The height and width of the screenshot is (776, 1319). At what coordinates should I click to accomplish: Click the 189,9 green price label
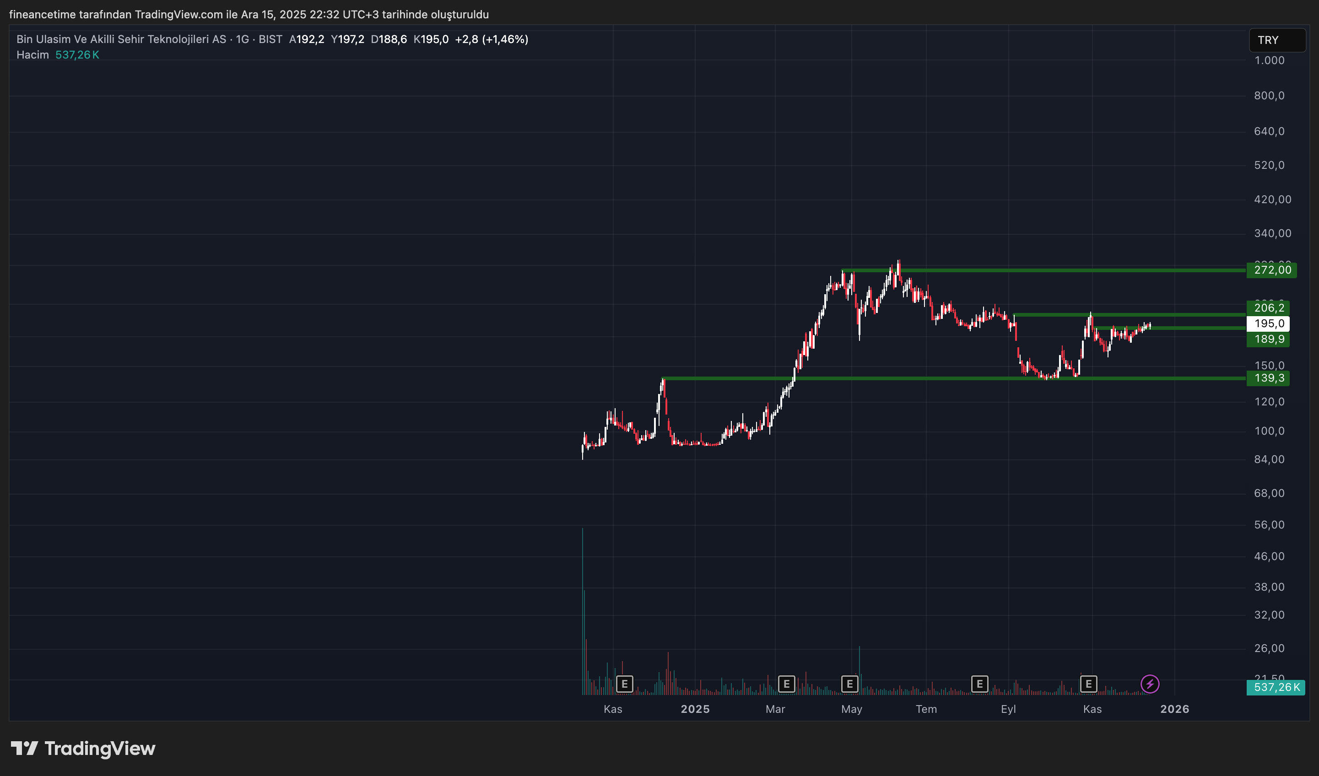coord(1268,339)
